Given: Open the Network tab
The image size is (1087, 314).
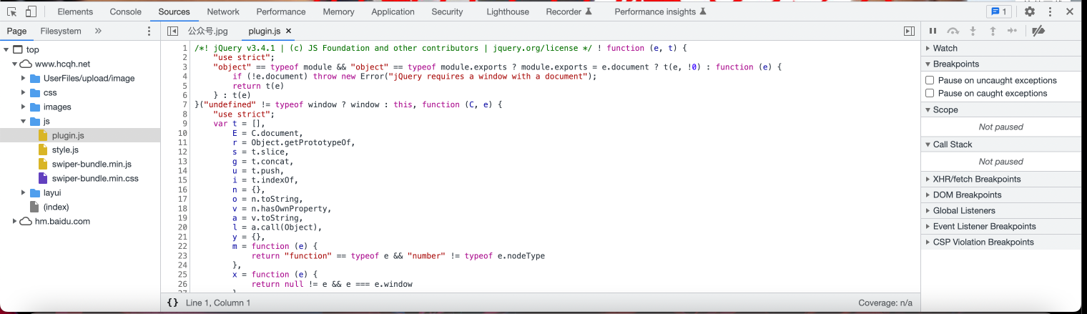Looking at the screenshot, I should [223, 11].
